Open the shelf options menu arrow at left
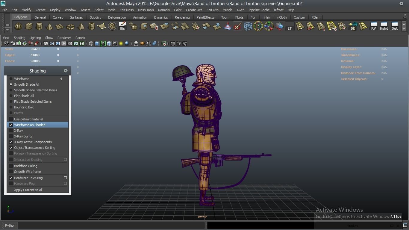The height and width of the screenshot is (230, 409). point(7,30)
